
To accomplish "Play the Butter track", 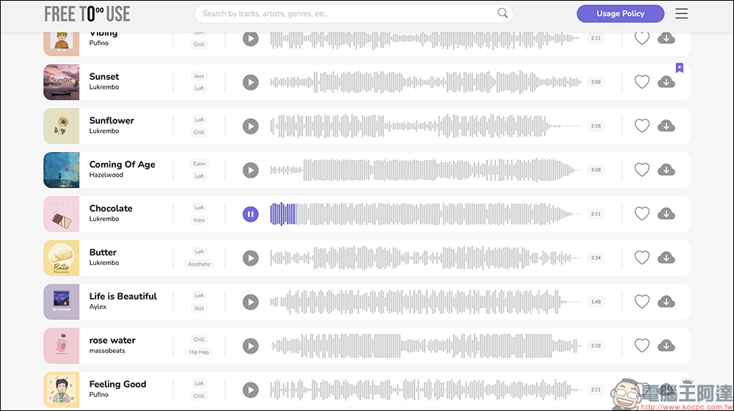I will pos(250,258).
